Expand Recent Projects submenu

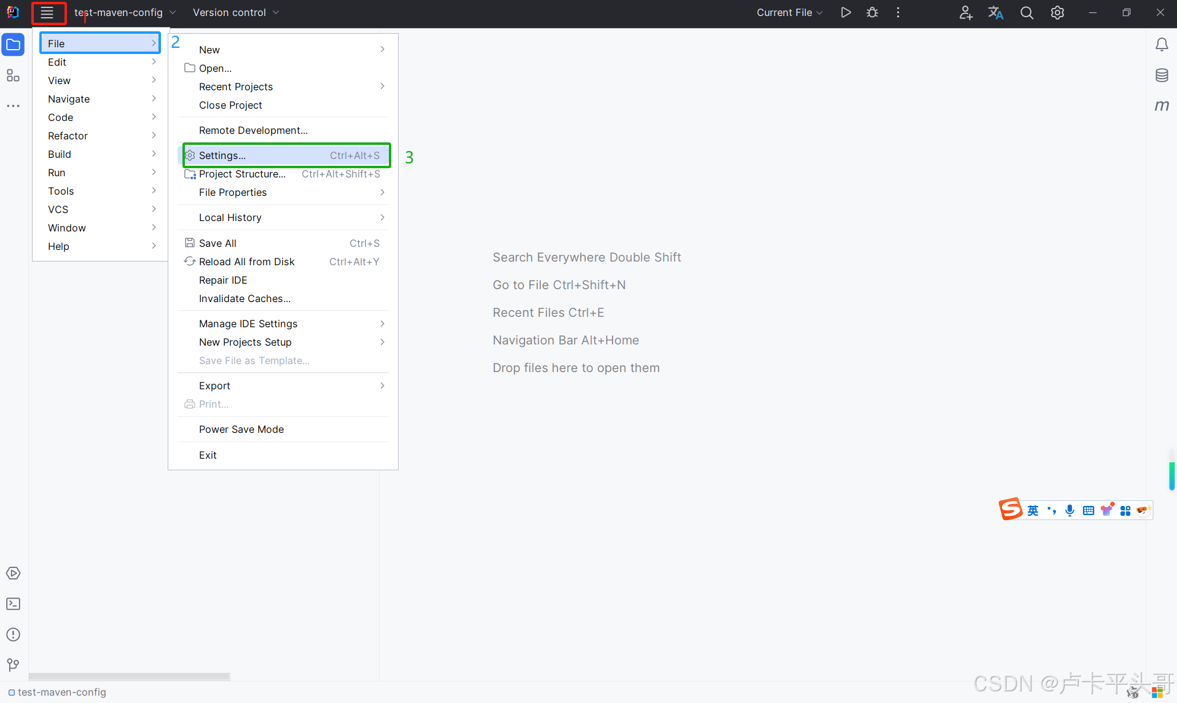(283, 87)
